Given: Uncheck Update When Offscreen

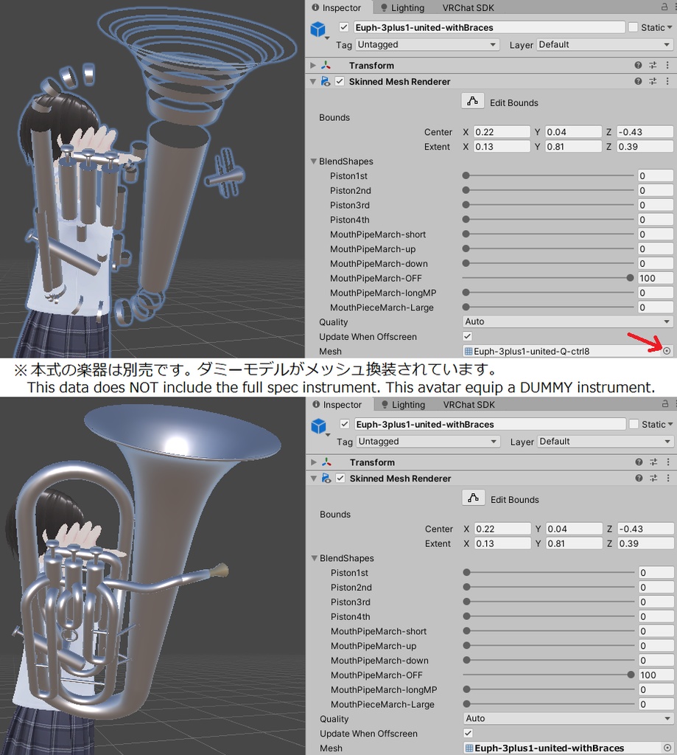Looking at the screenshot, I should 466,337.
